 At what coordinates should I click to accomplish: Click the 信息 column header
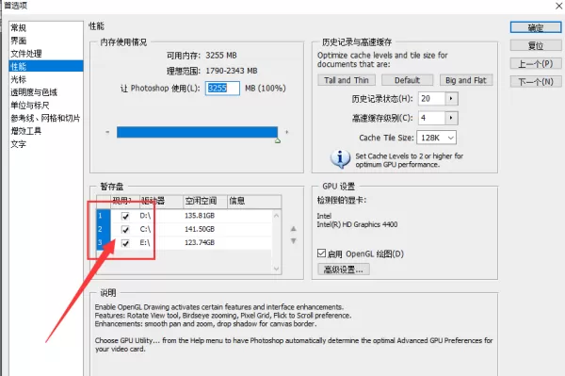click(x=254, y=201)
